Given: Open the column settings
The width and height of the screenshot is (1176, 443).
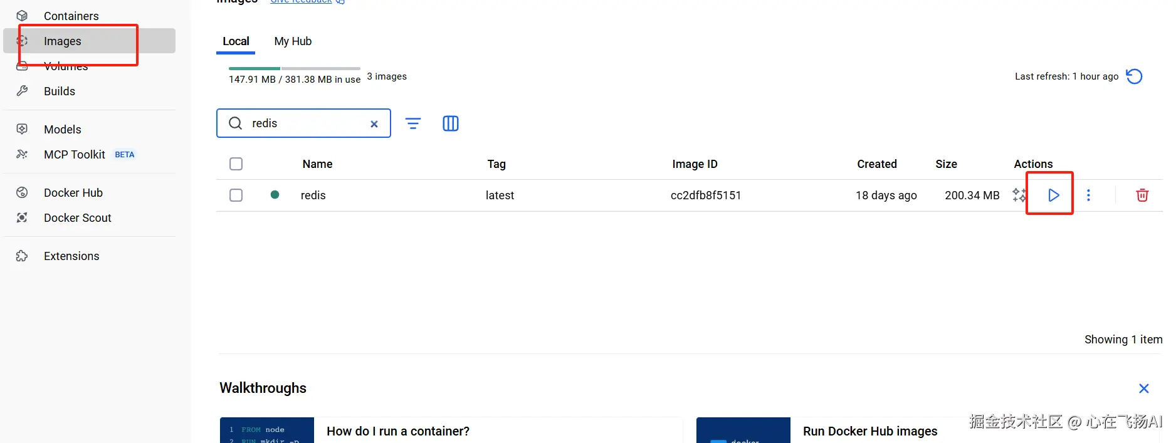Looking at the screenshot, I should tap(451, 123).
